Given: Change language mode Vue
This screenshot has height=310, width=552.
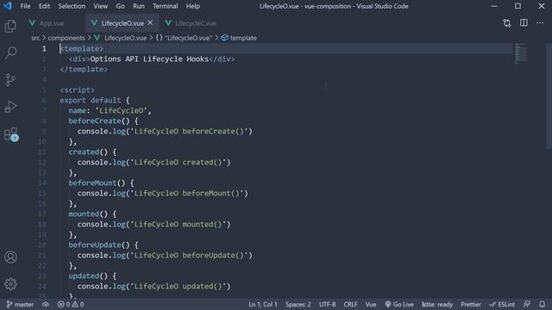Looking at the screenshot, I should pos(371,304).
